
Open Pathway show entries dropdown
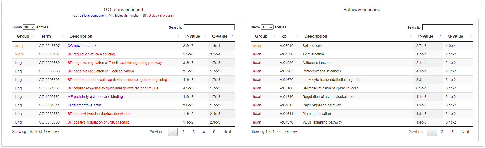[x=267, y=27]
